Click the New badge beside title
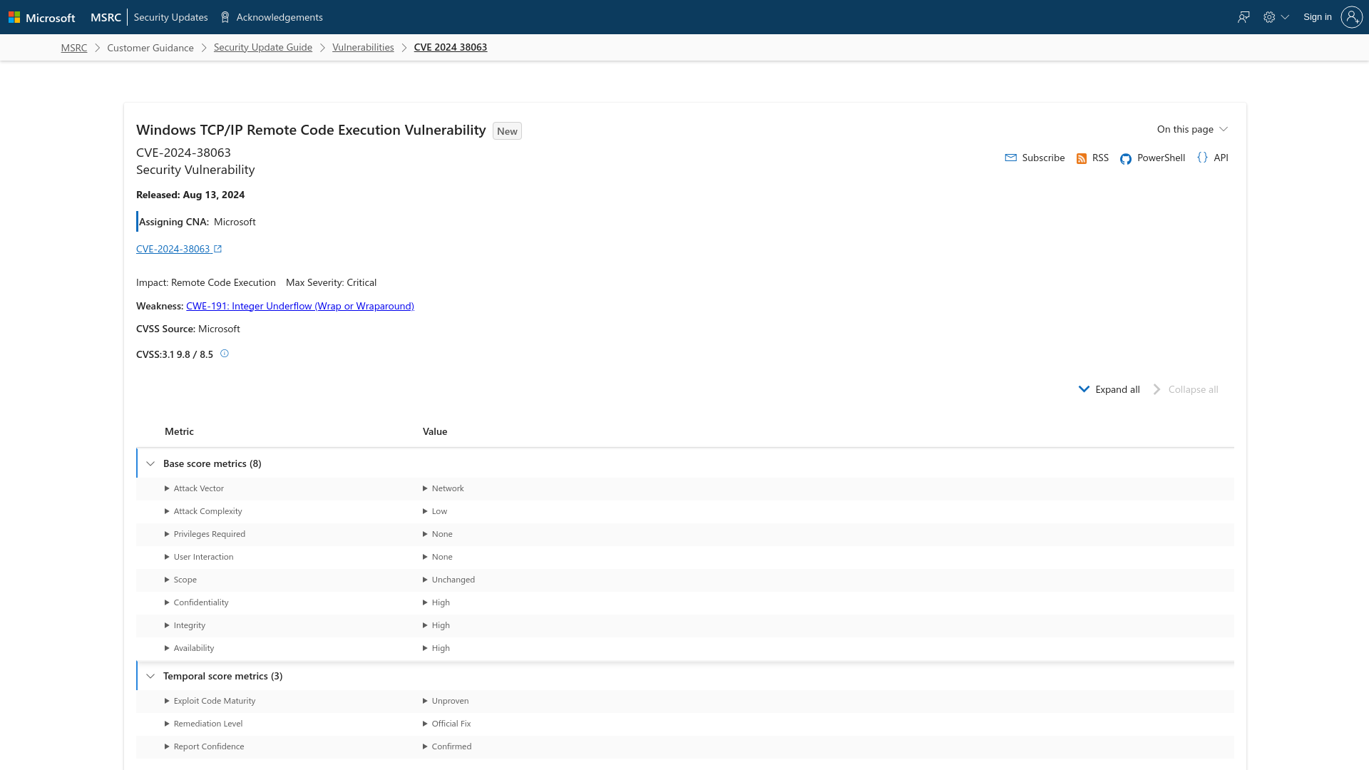 point(507,131)
